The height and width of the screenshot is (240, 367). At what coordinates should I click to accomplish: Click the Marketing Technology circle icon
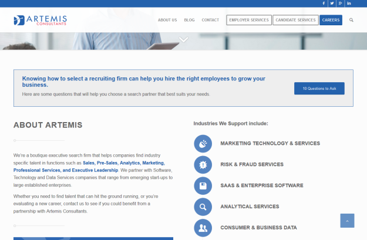click(x=203, y=143)
